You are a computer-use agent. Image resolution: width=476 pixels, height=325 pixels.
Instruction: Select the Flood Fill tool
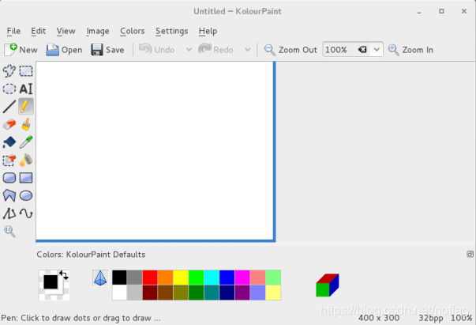coord(9,142)
